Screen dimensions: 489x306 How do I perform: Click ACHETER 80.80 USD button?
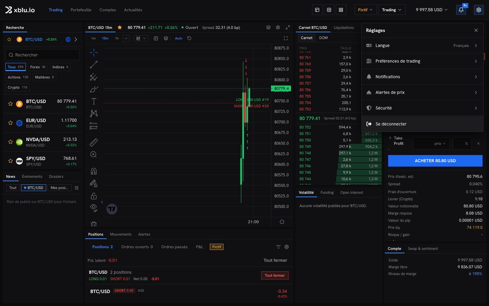435,161
